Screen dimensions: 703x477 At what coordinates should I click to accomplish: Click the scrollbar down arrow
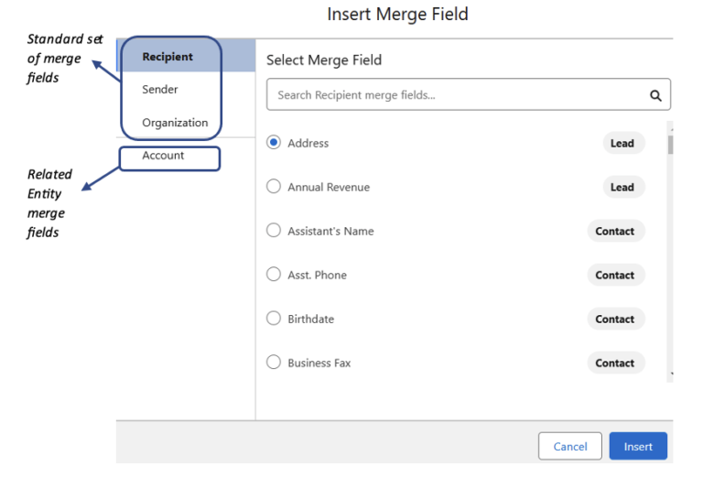(x=671, y=374)
